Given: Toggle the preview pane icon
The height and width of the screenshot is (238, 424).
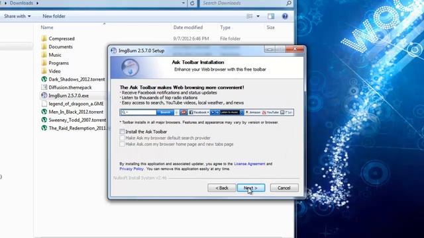Looking at the screenshot, I should point(271,17).
